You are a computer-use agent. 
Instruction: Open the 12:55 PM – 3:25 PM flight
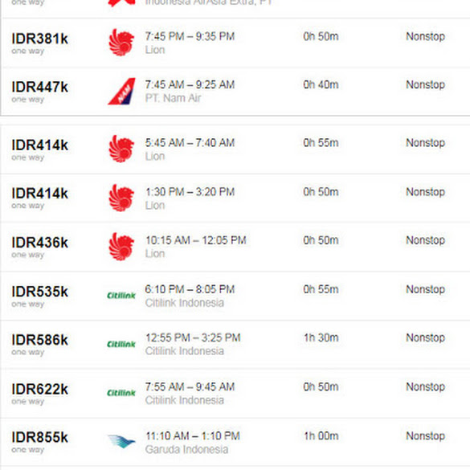coord(193,337)
